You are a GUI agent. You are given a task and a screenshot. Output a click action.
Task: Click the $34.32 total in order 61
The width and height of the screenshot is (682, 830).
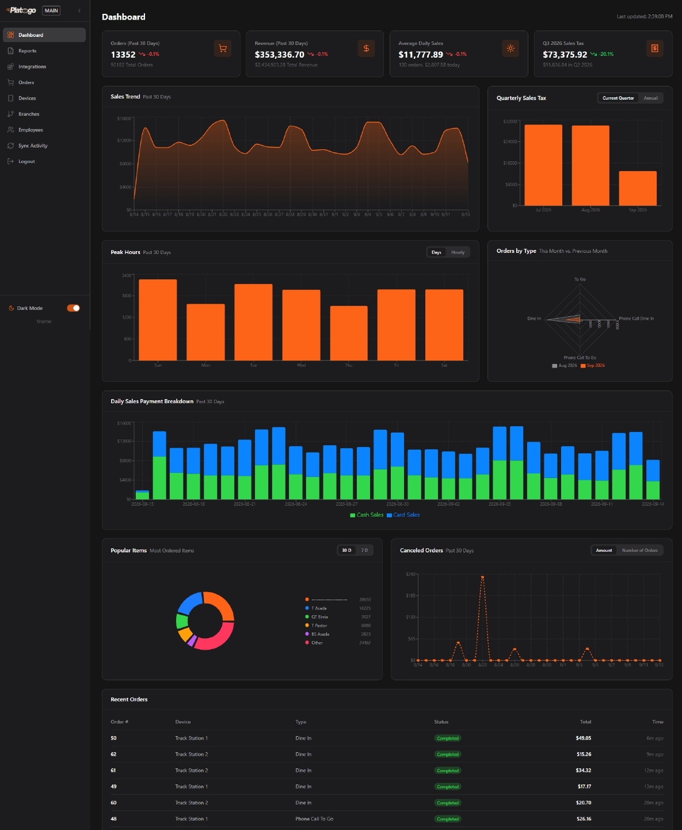coord(584,770)
